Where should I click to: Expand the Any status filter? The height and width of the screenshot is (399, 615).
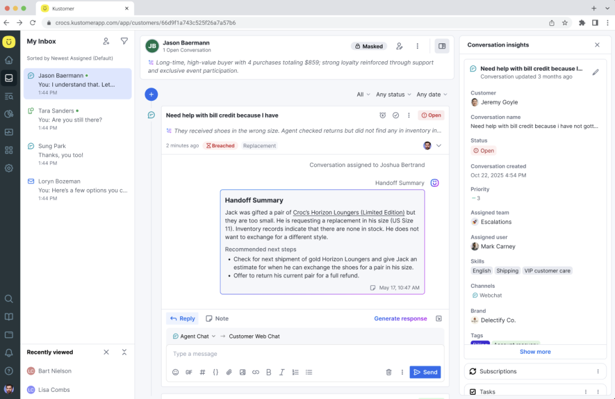pyautogui.click(x=391, y=94)
